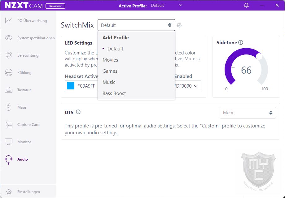Select the Audio section label
The height and width of the screenshot is (198, 285).
pyautogui.click(x=23, y=159)
